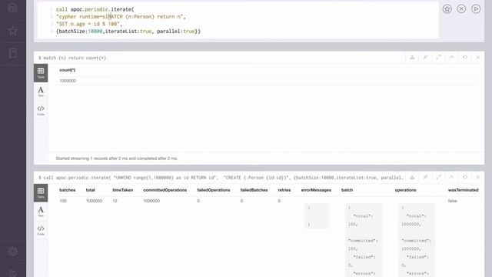Image resolution: width=492 pixels, height=277 pixels.
Task: Click the retries column header
Action: [x=284, y=190]
